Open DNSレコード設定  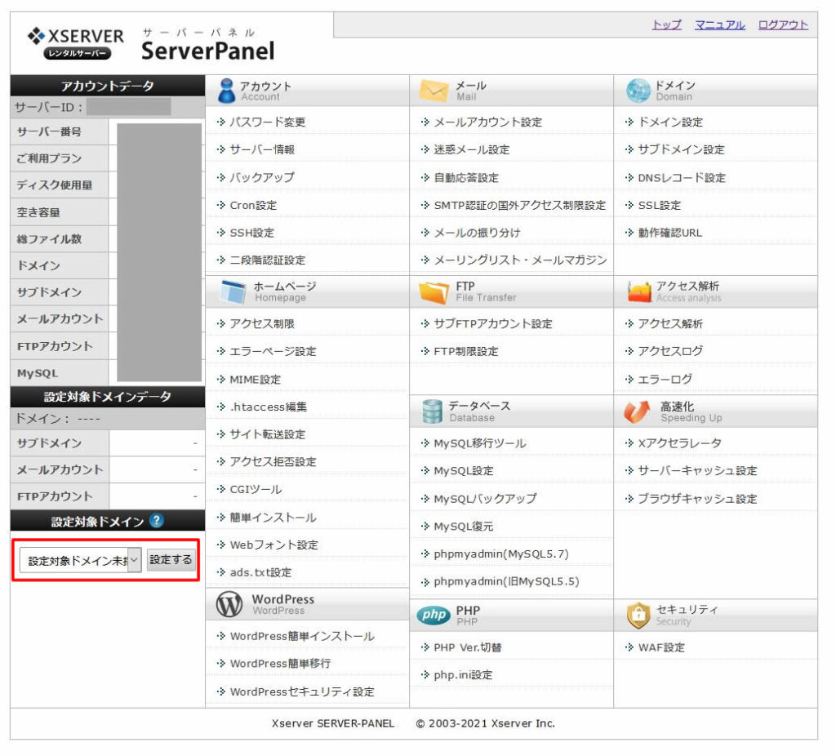point(682,177)
